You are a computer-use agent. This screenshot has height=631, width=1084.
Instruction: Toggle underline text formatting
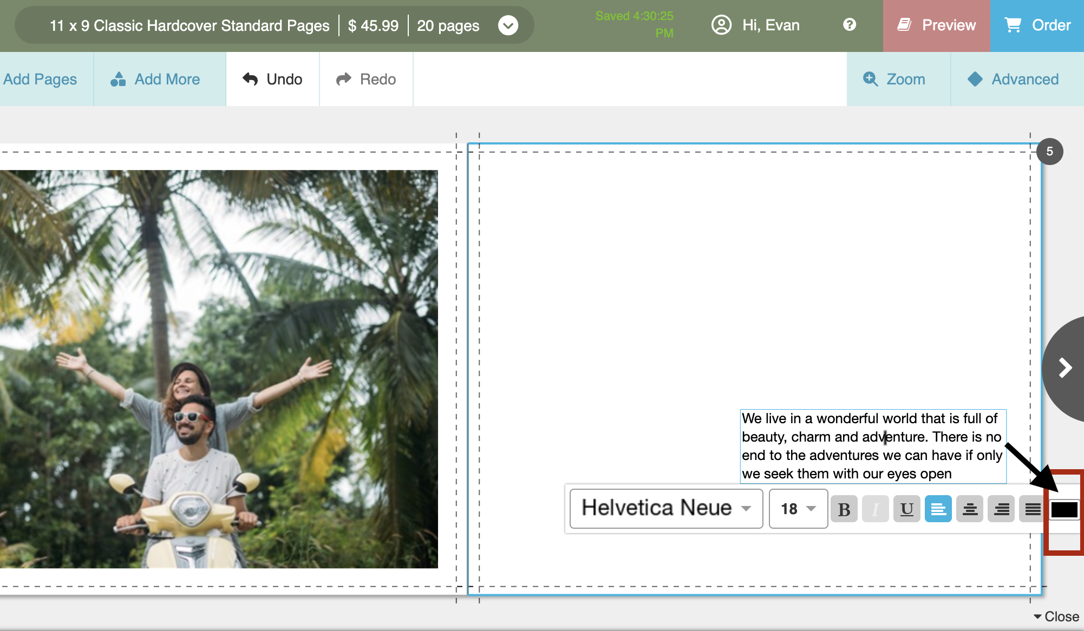point(906,509)
